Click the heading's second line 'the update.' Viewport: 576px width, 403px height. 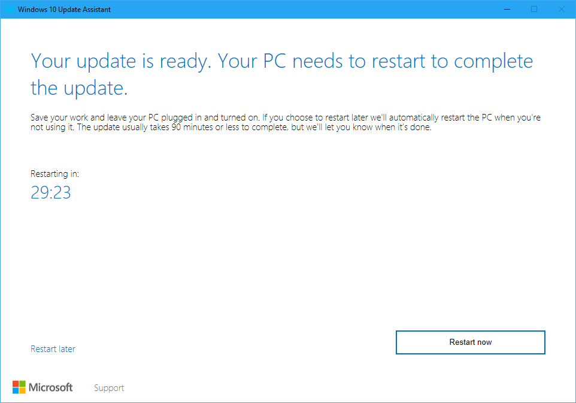(x=79, y=89)
